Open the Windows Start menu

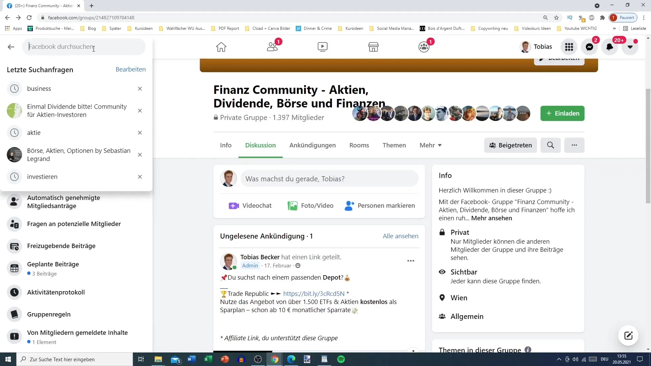(x=8, y=359)
